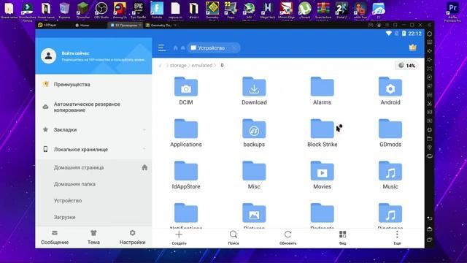Image resolution: width=467 pixels, height=263 pixels.
Task: Open the Applications folder
Action: point(186,133)
